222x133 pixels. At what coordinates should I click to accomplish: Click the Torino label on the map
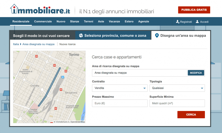pos(74,55)
